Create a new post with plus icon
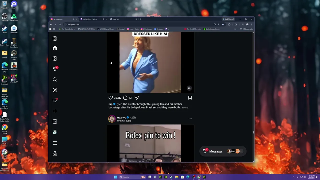 (55, 111)
